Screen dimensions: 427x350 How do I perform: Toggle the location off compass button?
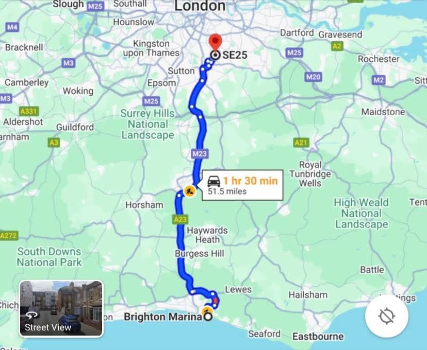point(387,316)
